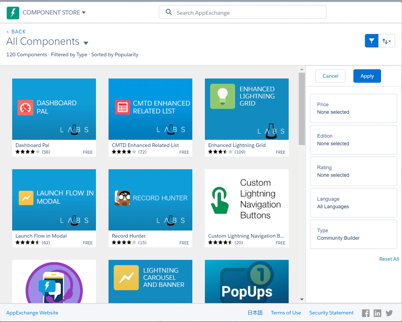This screenshot has width=402, height=322.
Task: Open the sort order dropdown
Action: point(387,41)
